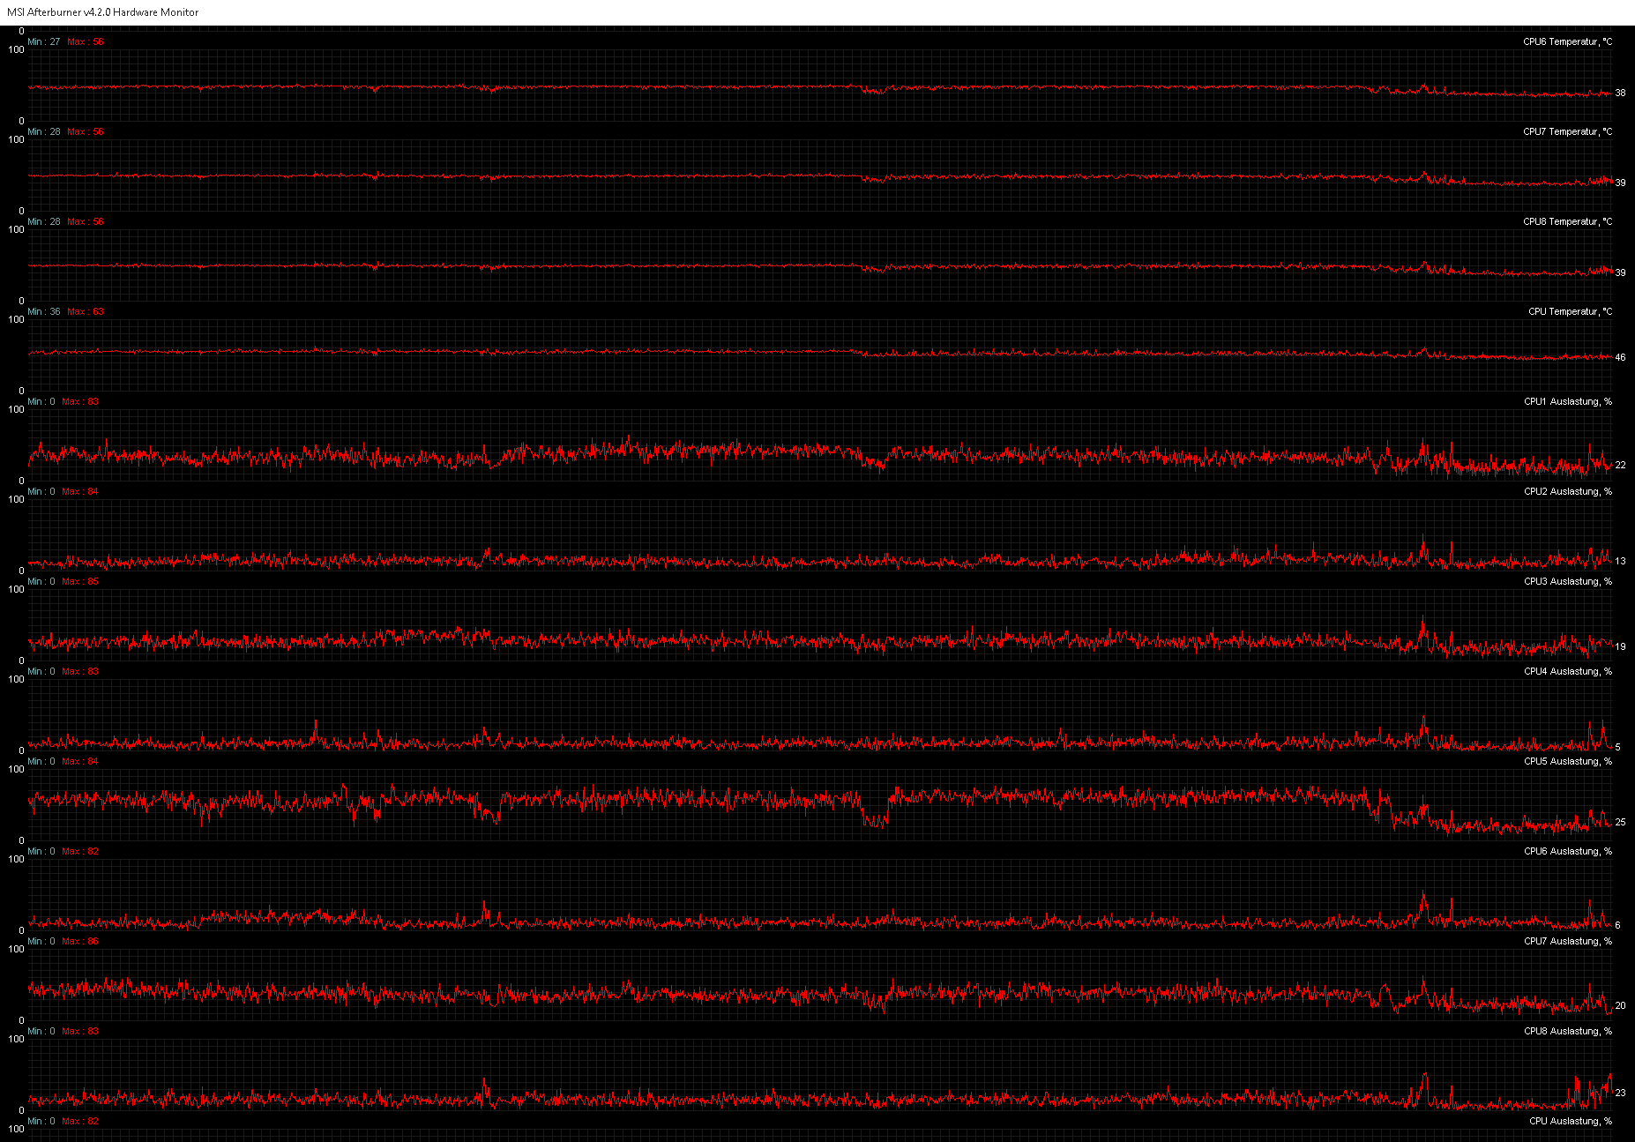Image resolution: width=1635 pixels, height=1142 pixels.
Task: Click the bottom CPU Auslastung total label
Action: (1571, 1121)
